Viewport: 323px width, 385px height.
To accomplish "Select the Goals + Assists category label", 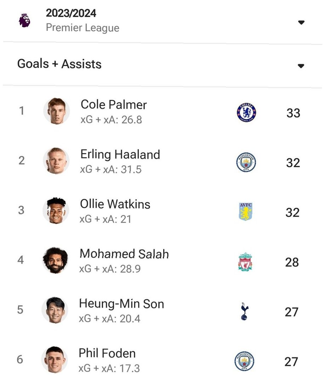I will tap(59, 64).
